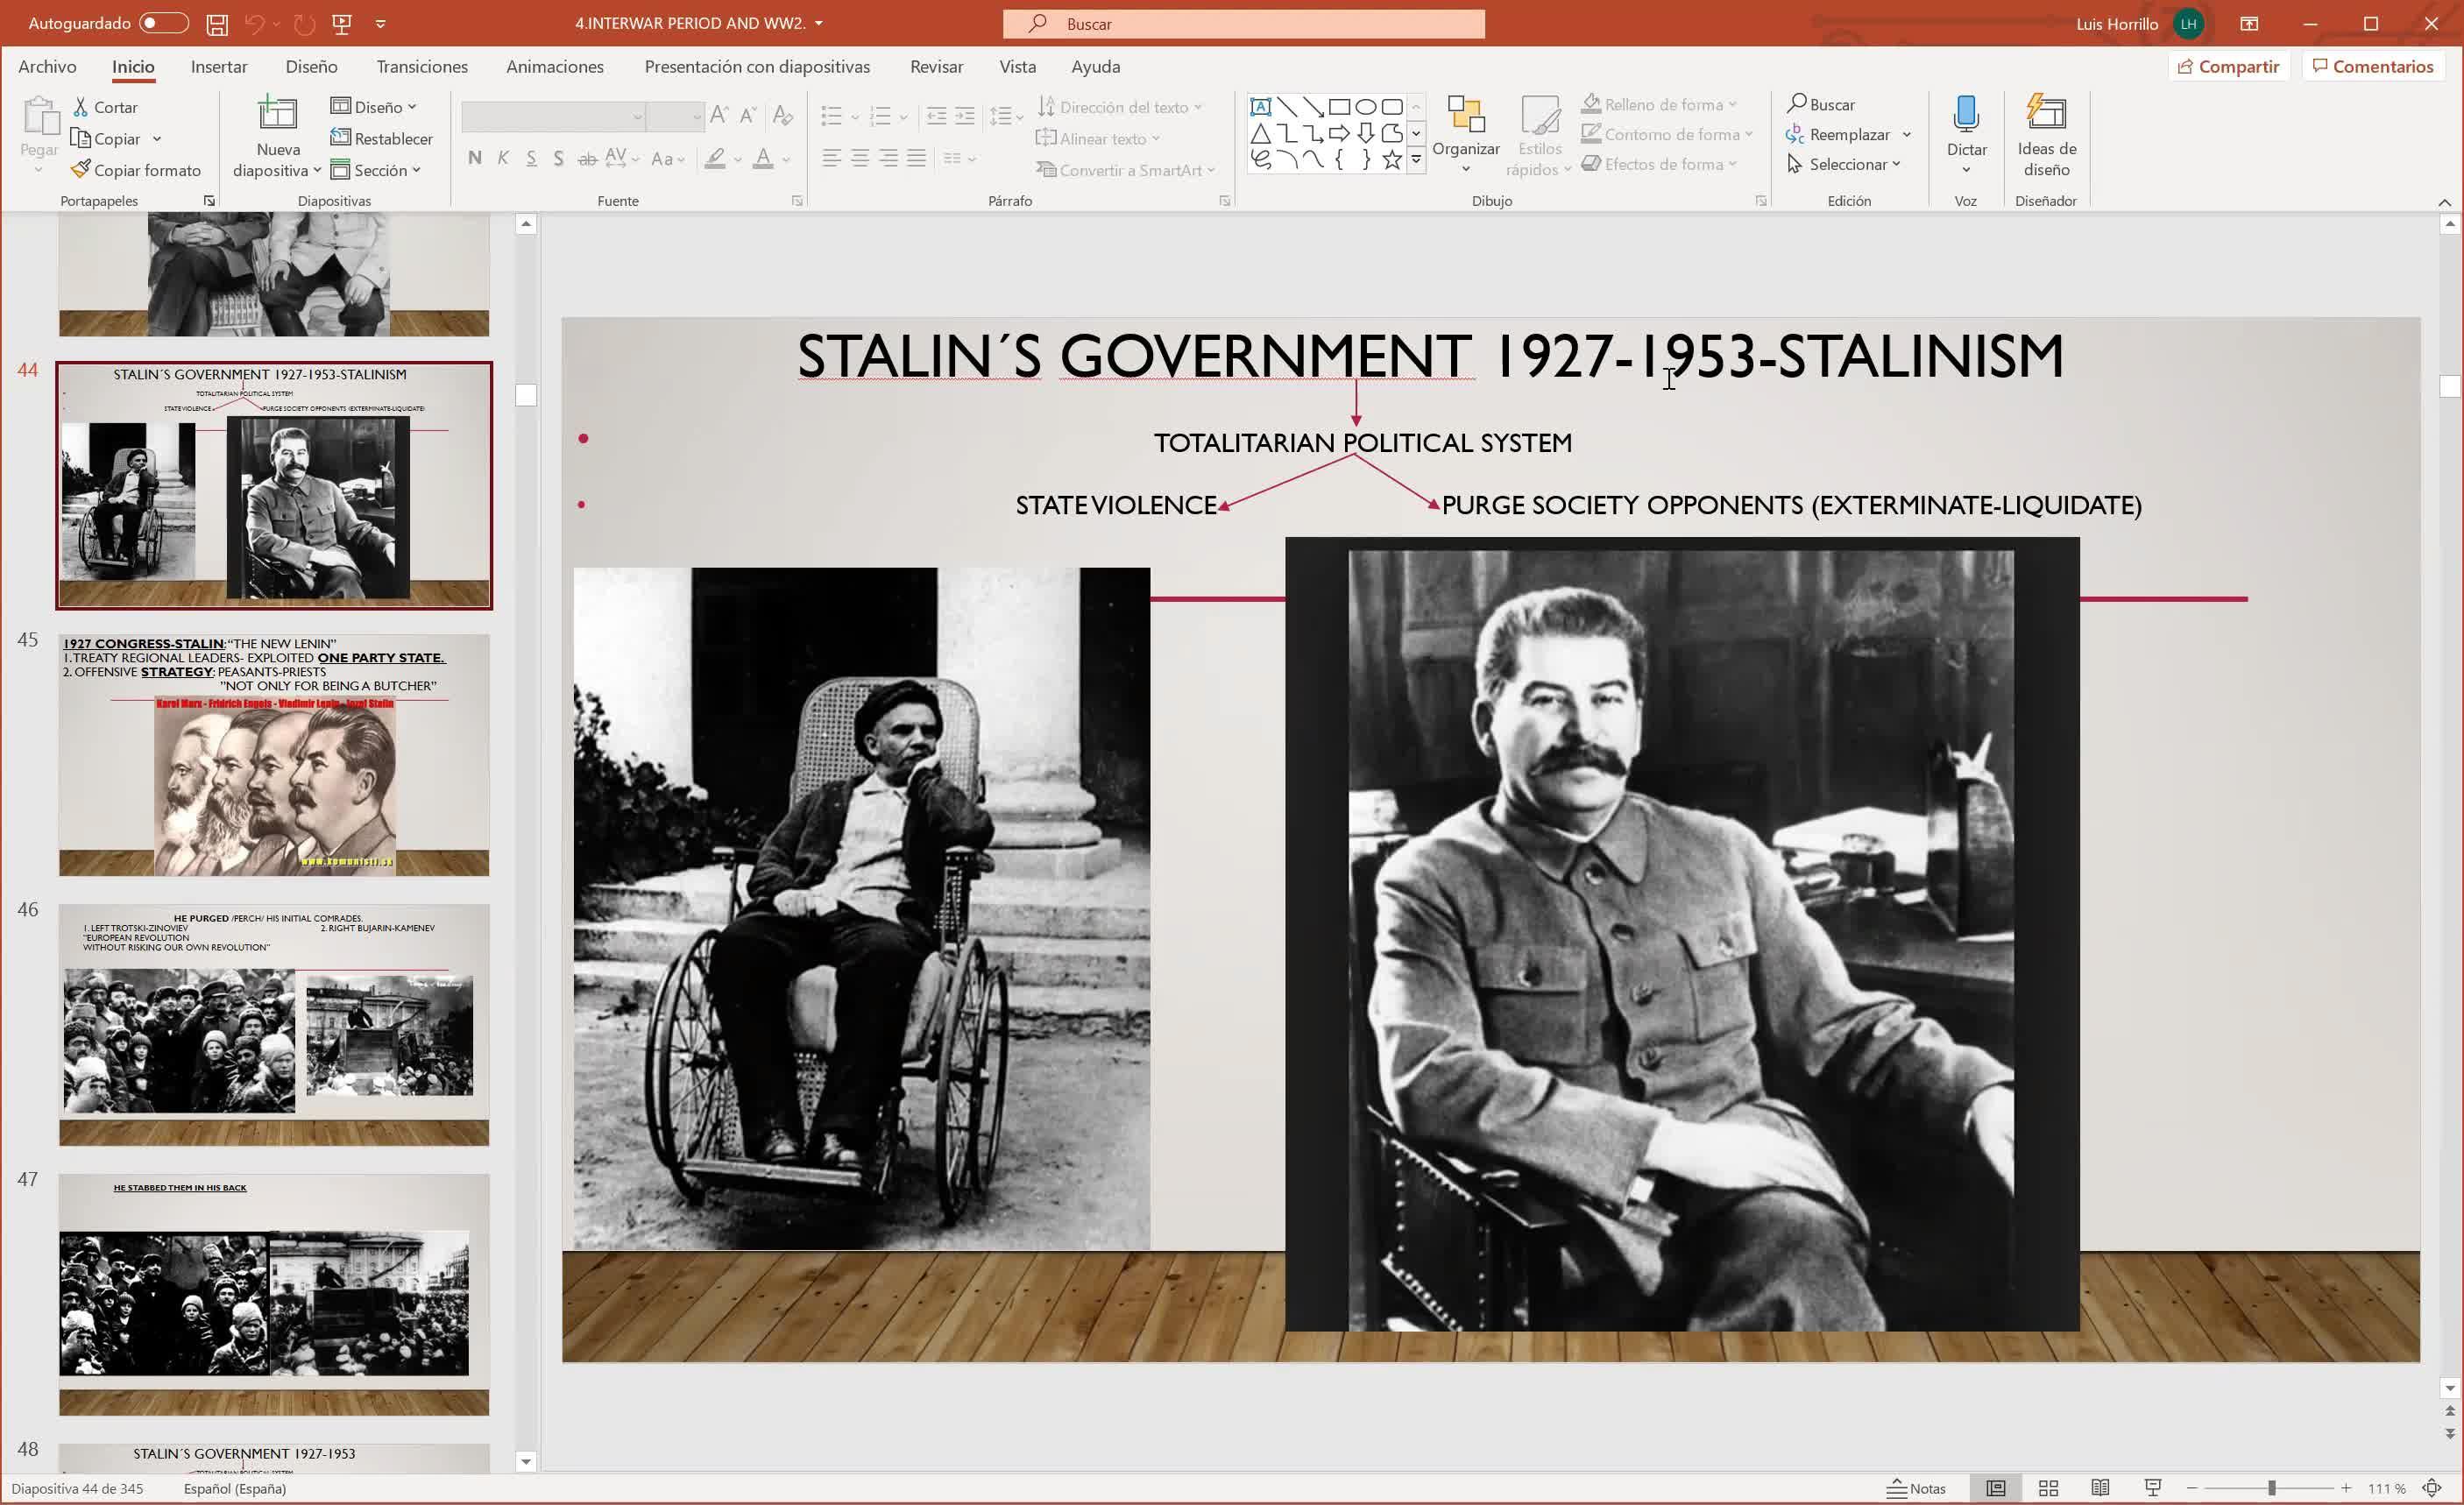2464x1505 pixels.
Task: Click the Save icon in title bar
Action: point(217,24)
